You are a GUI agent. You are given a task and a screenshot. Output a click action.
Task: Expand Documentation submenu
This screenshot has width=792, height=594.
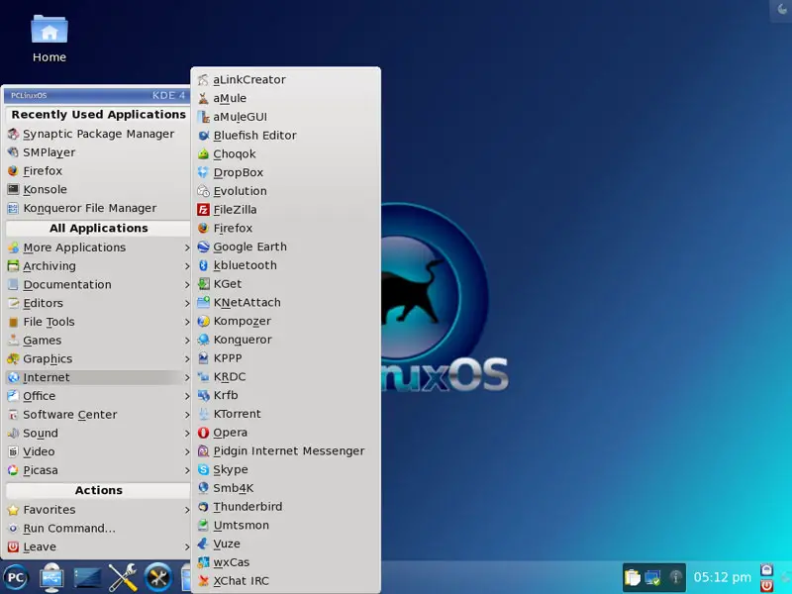[98, 285]
